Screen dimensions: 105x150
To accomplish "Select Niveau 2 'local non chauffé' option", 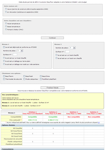I will click(57, 58).
